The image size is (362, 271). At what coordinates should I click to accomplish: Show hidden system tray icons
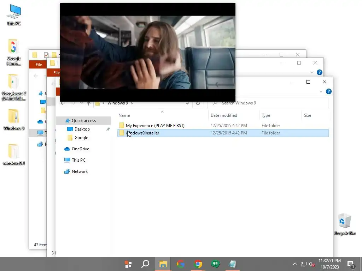click(x=295, y=264)
